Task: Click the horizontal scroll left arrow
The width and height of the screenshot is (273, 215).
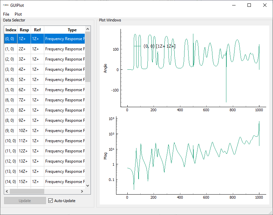Action: (x=7, y=191)
